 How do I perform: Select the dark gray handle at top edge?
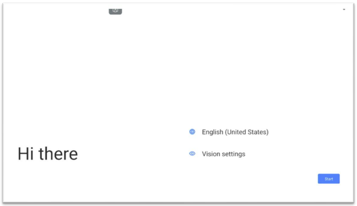(115, 11)
